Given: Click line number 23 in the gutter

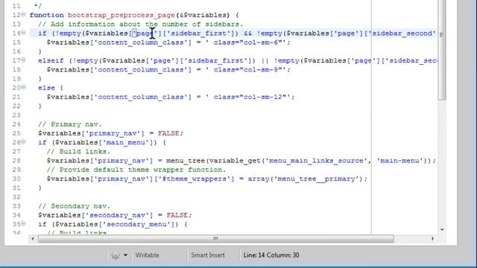Looking at the screenshot, I should (x=16, y=115).
